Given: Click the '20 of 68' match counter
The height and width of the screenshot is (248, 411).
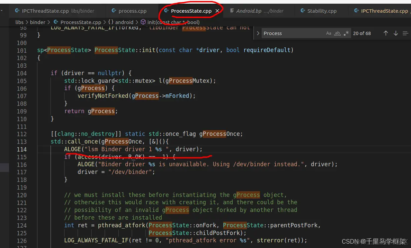Looking at the screenshot, I should (362, 33).
